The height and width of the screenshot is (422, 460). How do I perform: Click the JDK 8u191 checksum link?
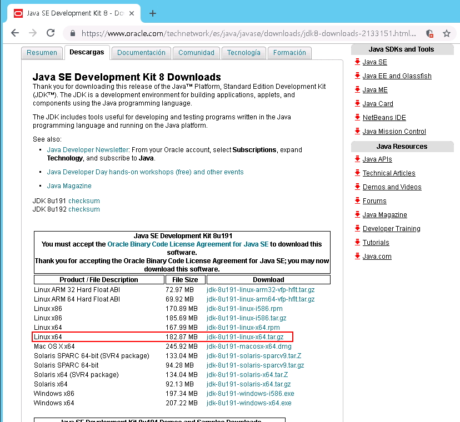[84, 200]
